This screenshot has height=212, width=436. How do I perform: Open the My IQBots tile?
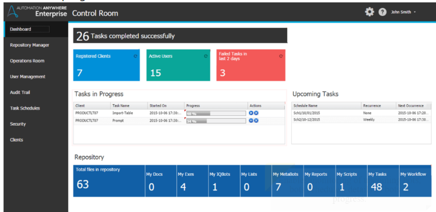pyautogui.click(x=224, y=181)
